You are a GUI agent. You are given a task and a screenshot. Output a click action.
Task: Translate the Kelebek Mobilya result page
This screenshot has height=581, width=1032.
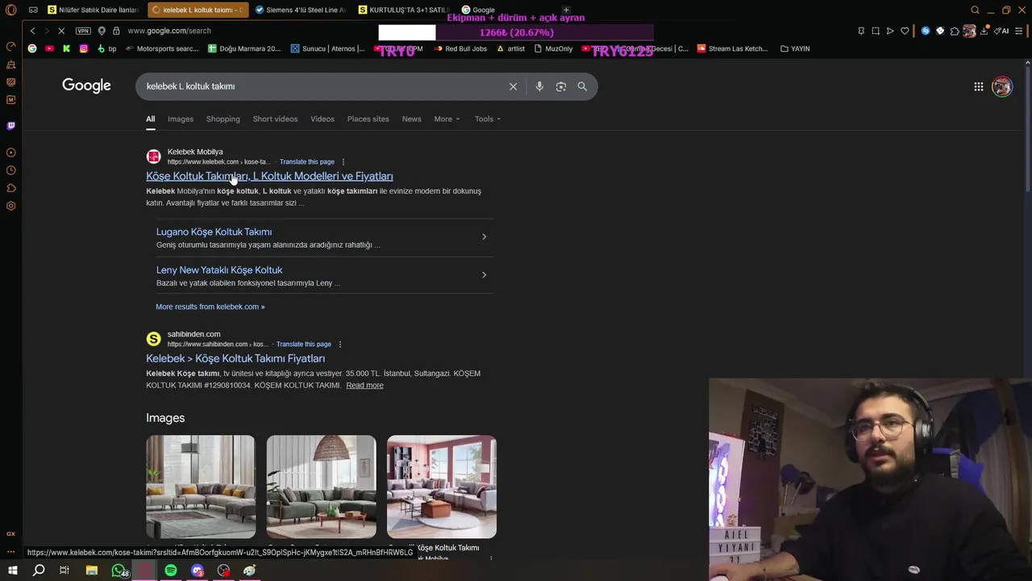pos(306,161)
